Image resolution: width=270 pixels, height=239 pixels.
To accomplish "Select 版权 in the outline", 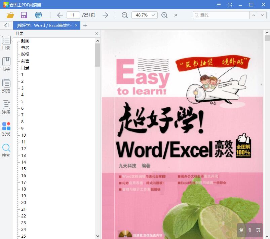I will pos(25,54).
